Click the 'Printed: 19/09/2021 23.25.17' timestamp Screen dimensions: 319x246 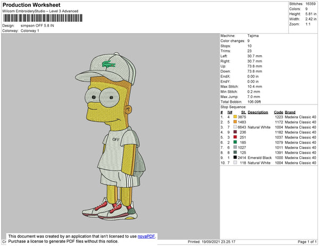[x=212, y=242]
